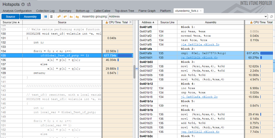Switch to the Flame Graph tab

[146, 11]
